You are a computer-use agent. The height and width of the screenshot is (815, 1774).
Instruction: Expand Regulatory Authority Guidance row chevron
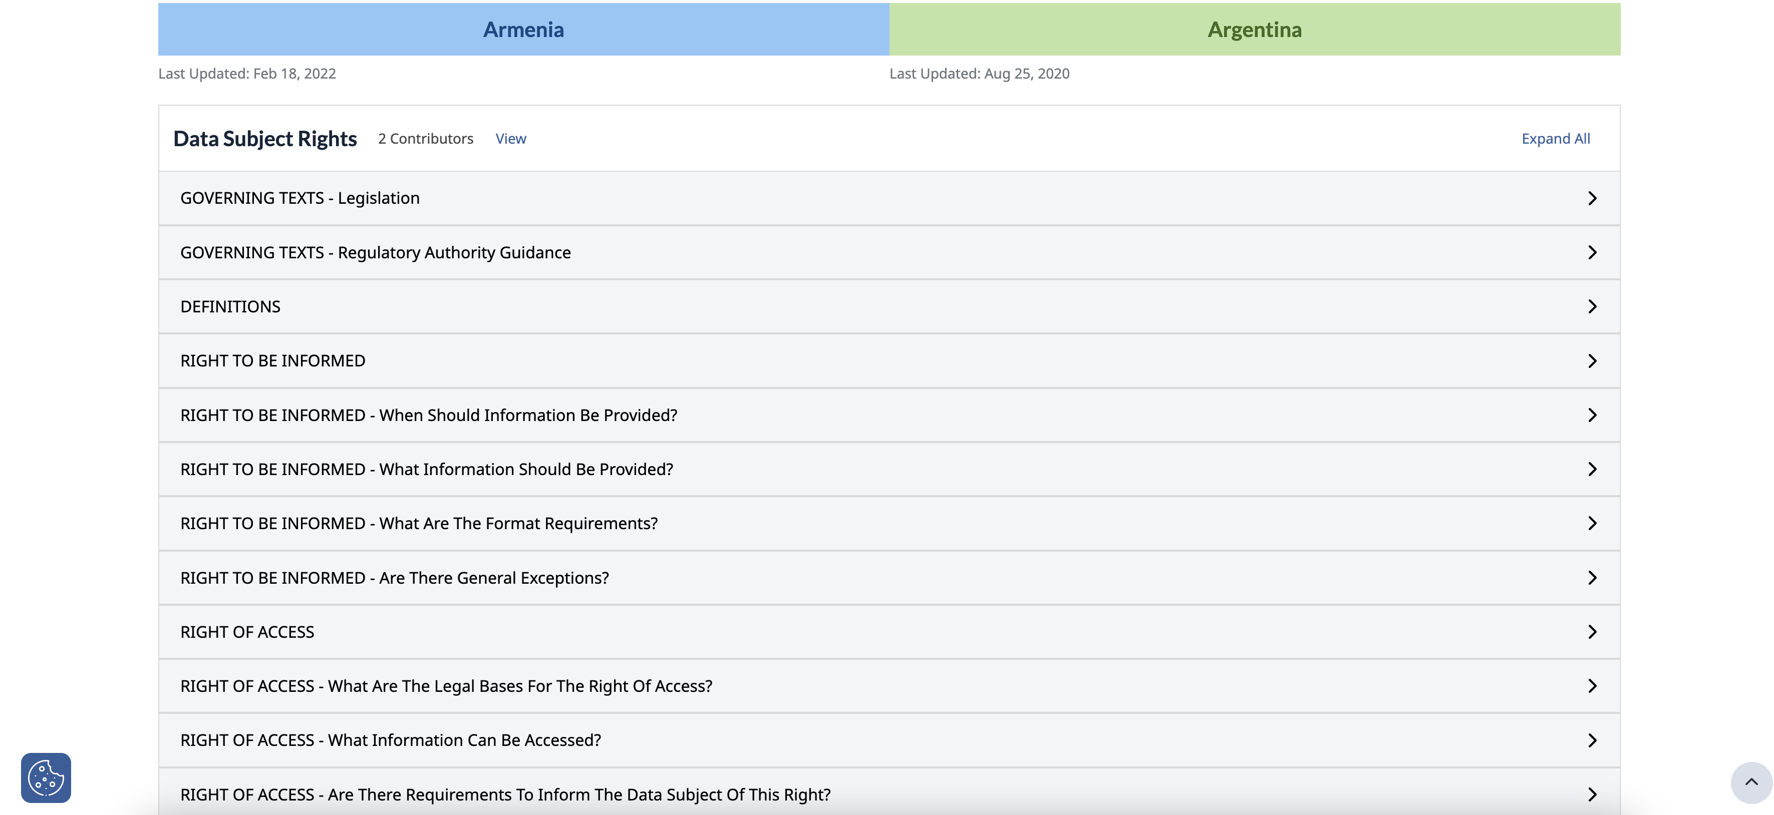click(1592, 253)
